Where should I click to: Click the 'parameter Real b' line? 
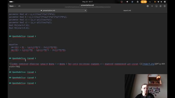coord(38,17)
